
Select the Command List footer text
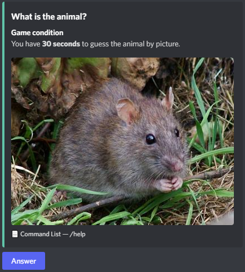(x=41, y=234)
